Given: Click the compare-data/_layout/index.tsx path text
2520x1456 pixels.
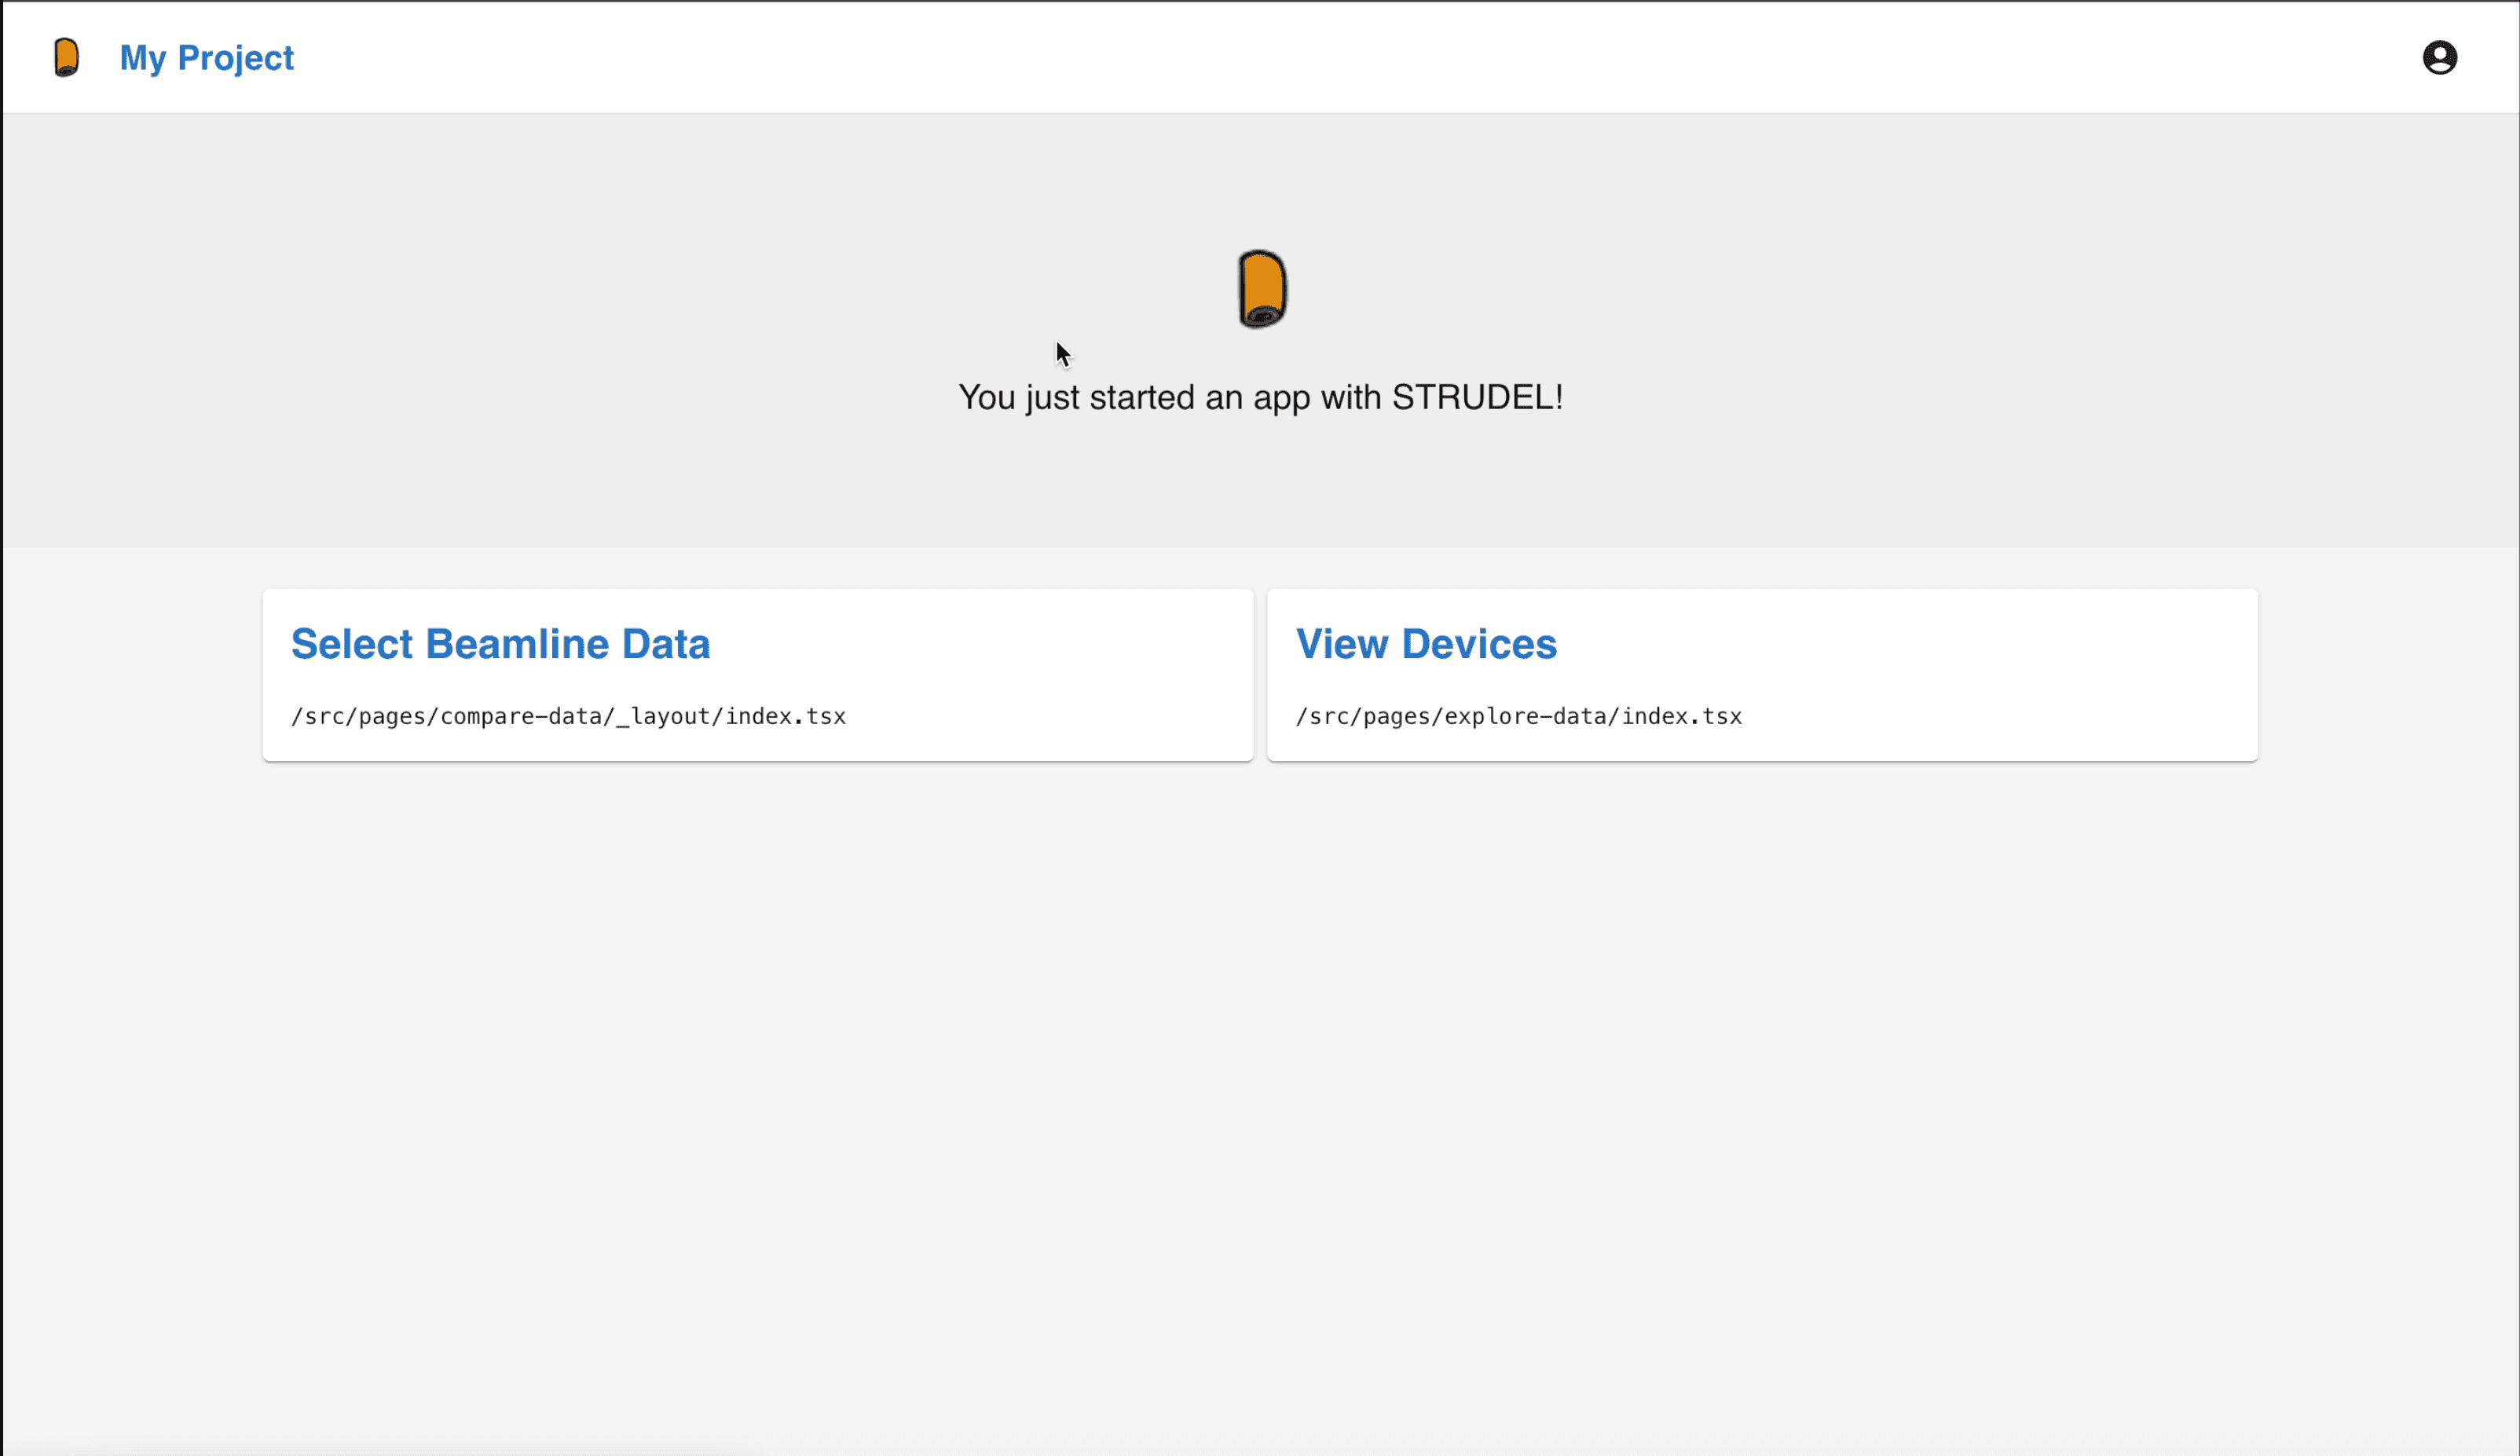Looking at the screenshot, I should pos(568,716).
